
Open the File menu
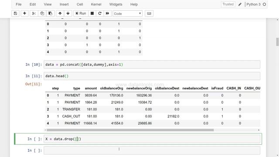(18, 4)
